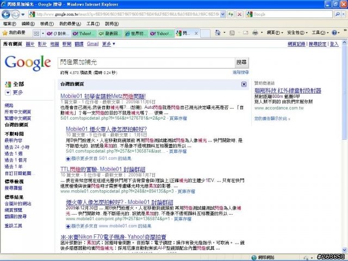Click the Google logo
The width and height of the screenshot is (348, 261).
[28, 63]
